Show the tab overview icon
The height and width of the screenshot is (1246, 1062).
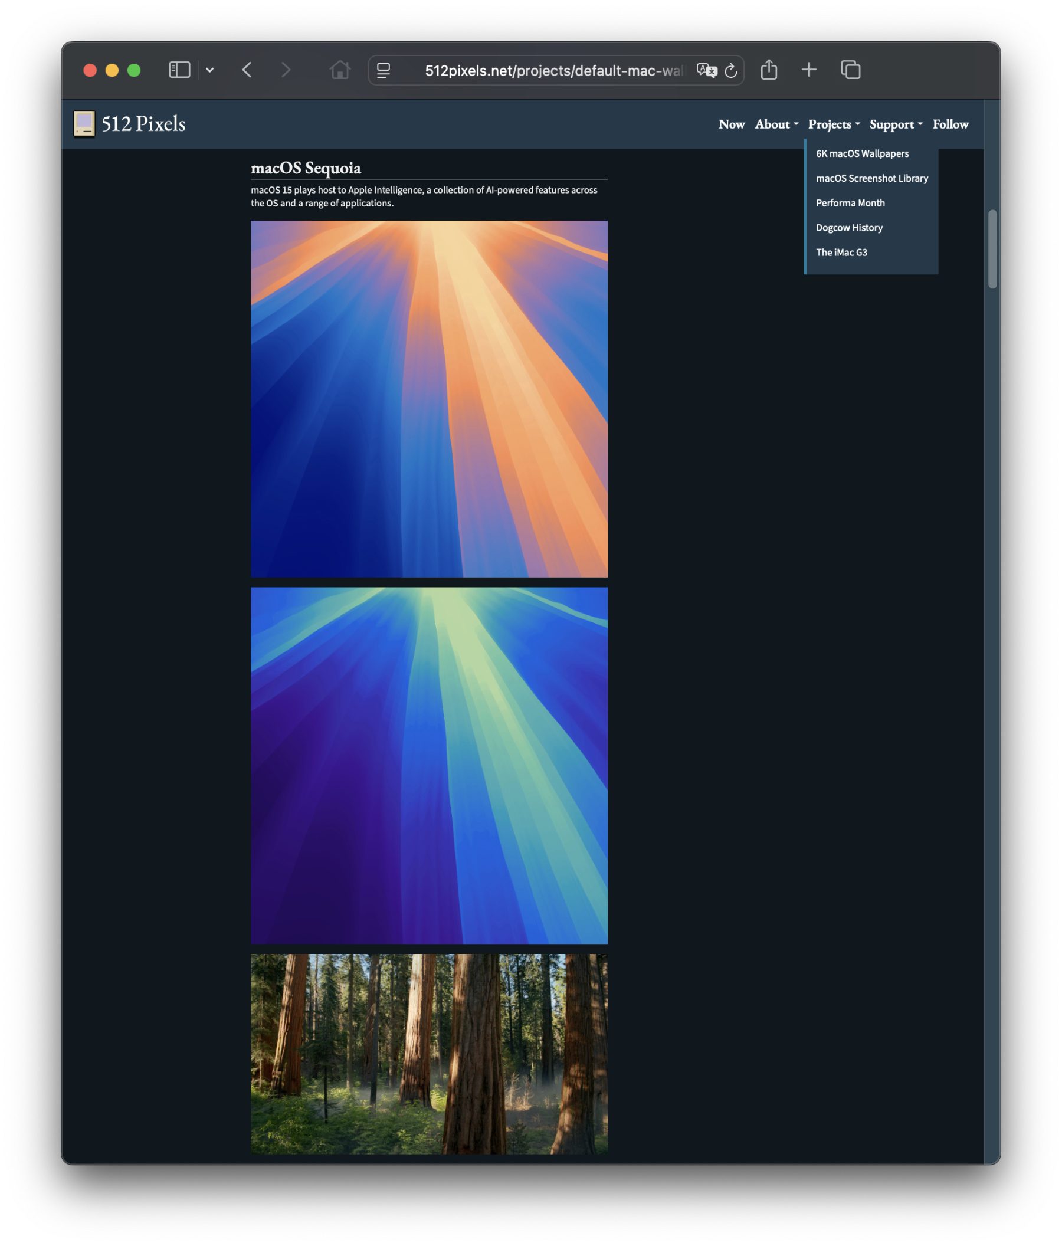click(x=850, y=70)
